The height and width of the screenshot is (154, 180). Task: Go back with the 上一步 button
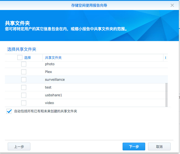(x=19, y=147)
